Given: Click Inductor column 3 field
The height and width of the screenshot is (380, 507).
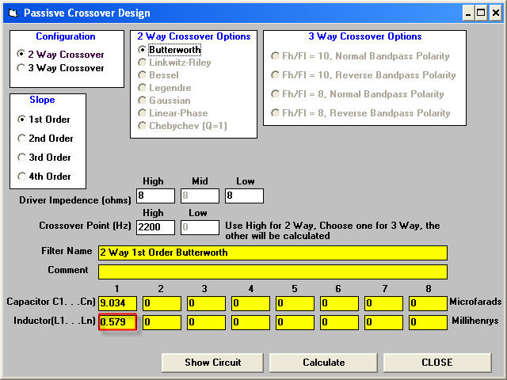Looking at the screenshot, I should pyautogui.click(x=206, y=322).
